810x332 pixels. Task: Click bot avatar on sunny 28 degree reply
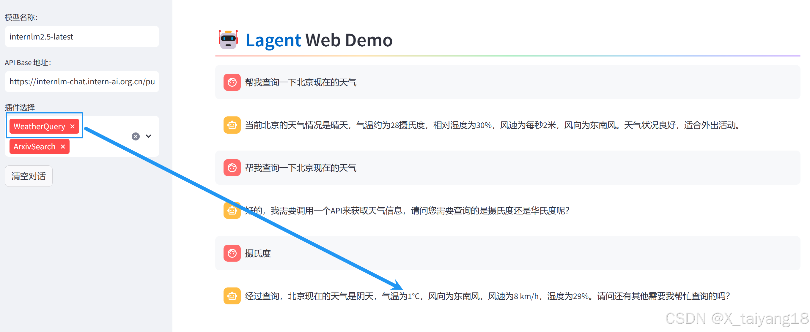(x=232, y=125)
